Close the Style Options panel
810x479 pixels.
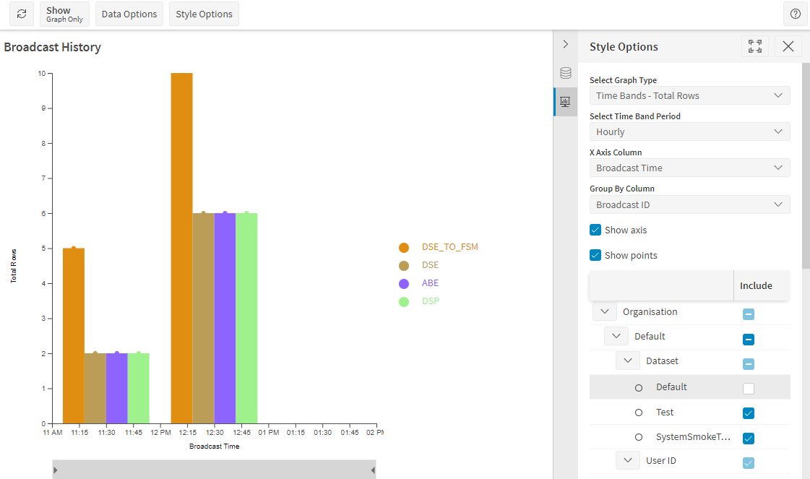788,46
